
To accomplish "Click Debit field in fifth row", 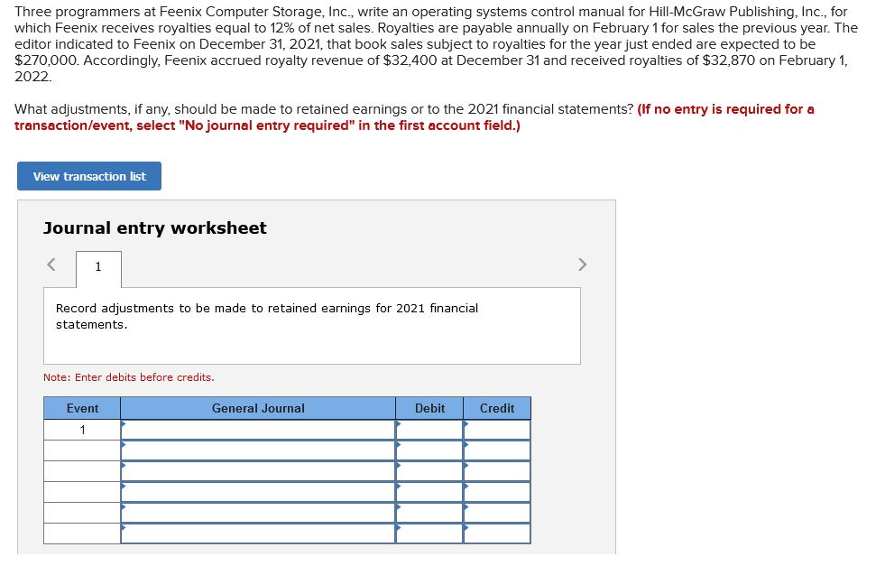I will pos(429,513).
